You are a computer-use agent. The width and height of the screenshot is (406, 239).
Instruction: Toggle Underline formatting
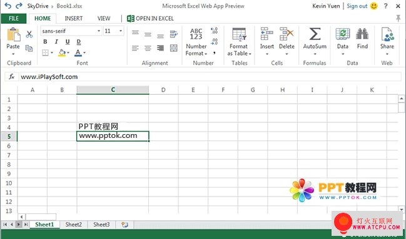pyautogui.click(x=68, y=42)
